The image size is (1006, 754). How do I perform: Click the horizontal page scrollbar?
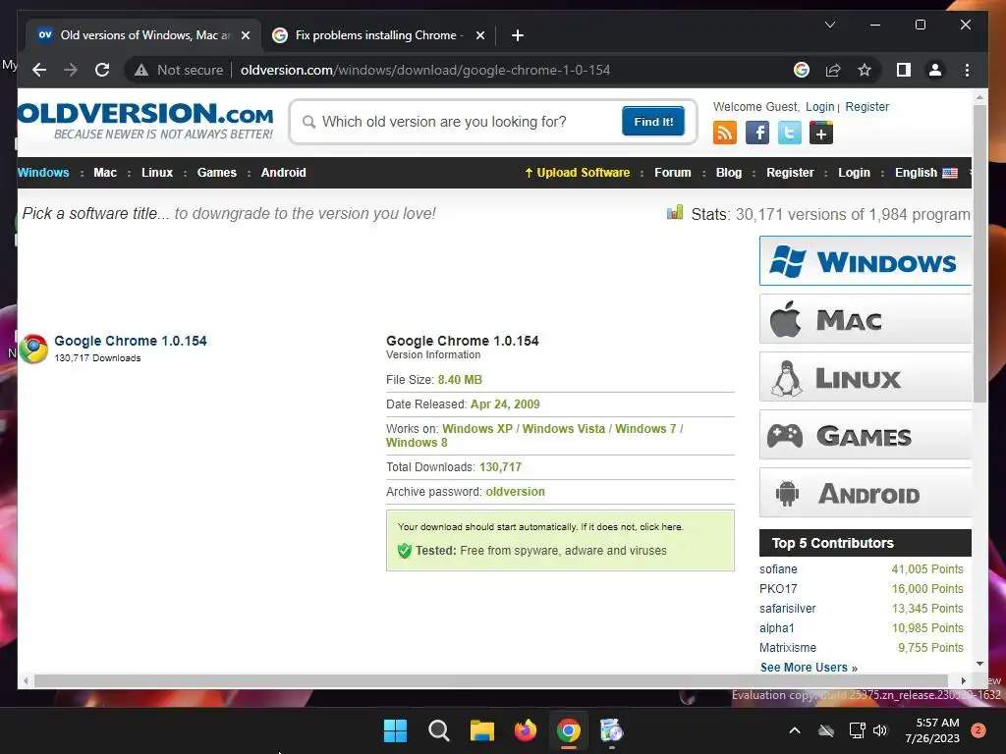[491, 680]
